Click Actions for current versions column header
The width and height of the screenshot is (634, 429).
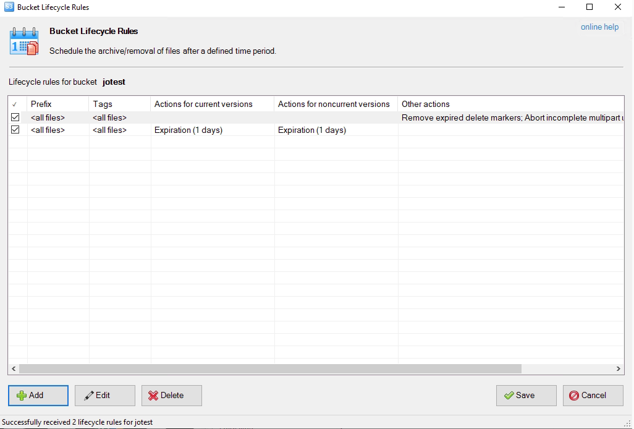pos(212,104)
